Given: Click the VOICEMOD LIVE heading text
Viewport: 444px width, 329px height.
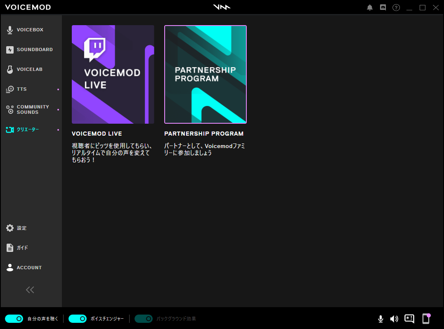Looking at the screenshot, I should 97,134.
